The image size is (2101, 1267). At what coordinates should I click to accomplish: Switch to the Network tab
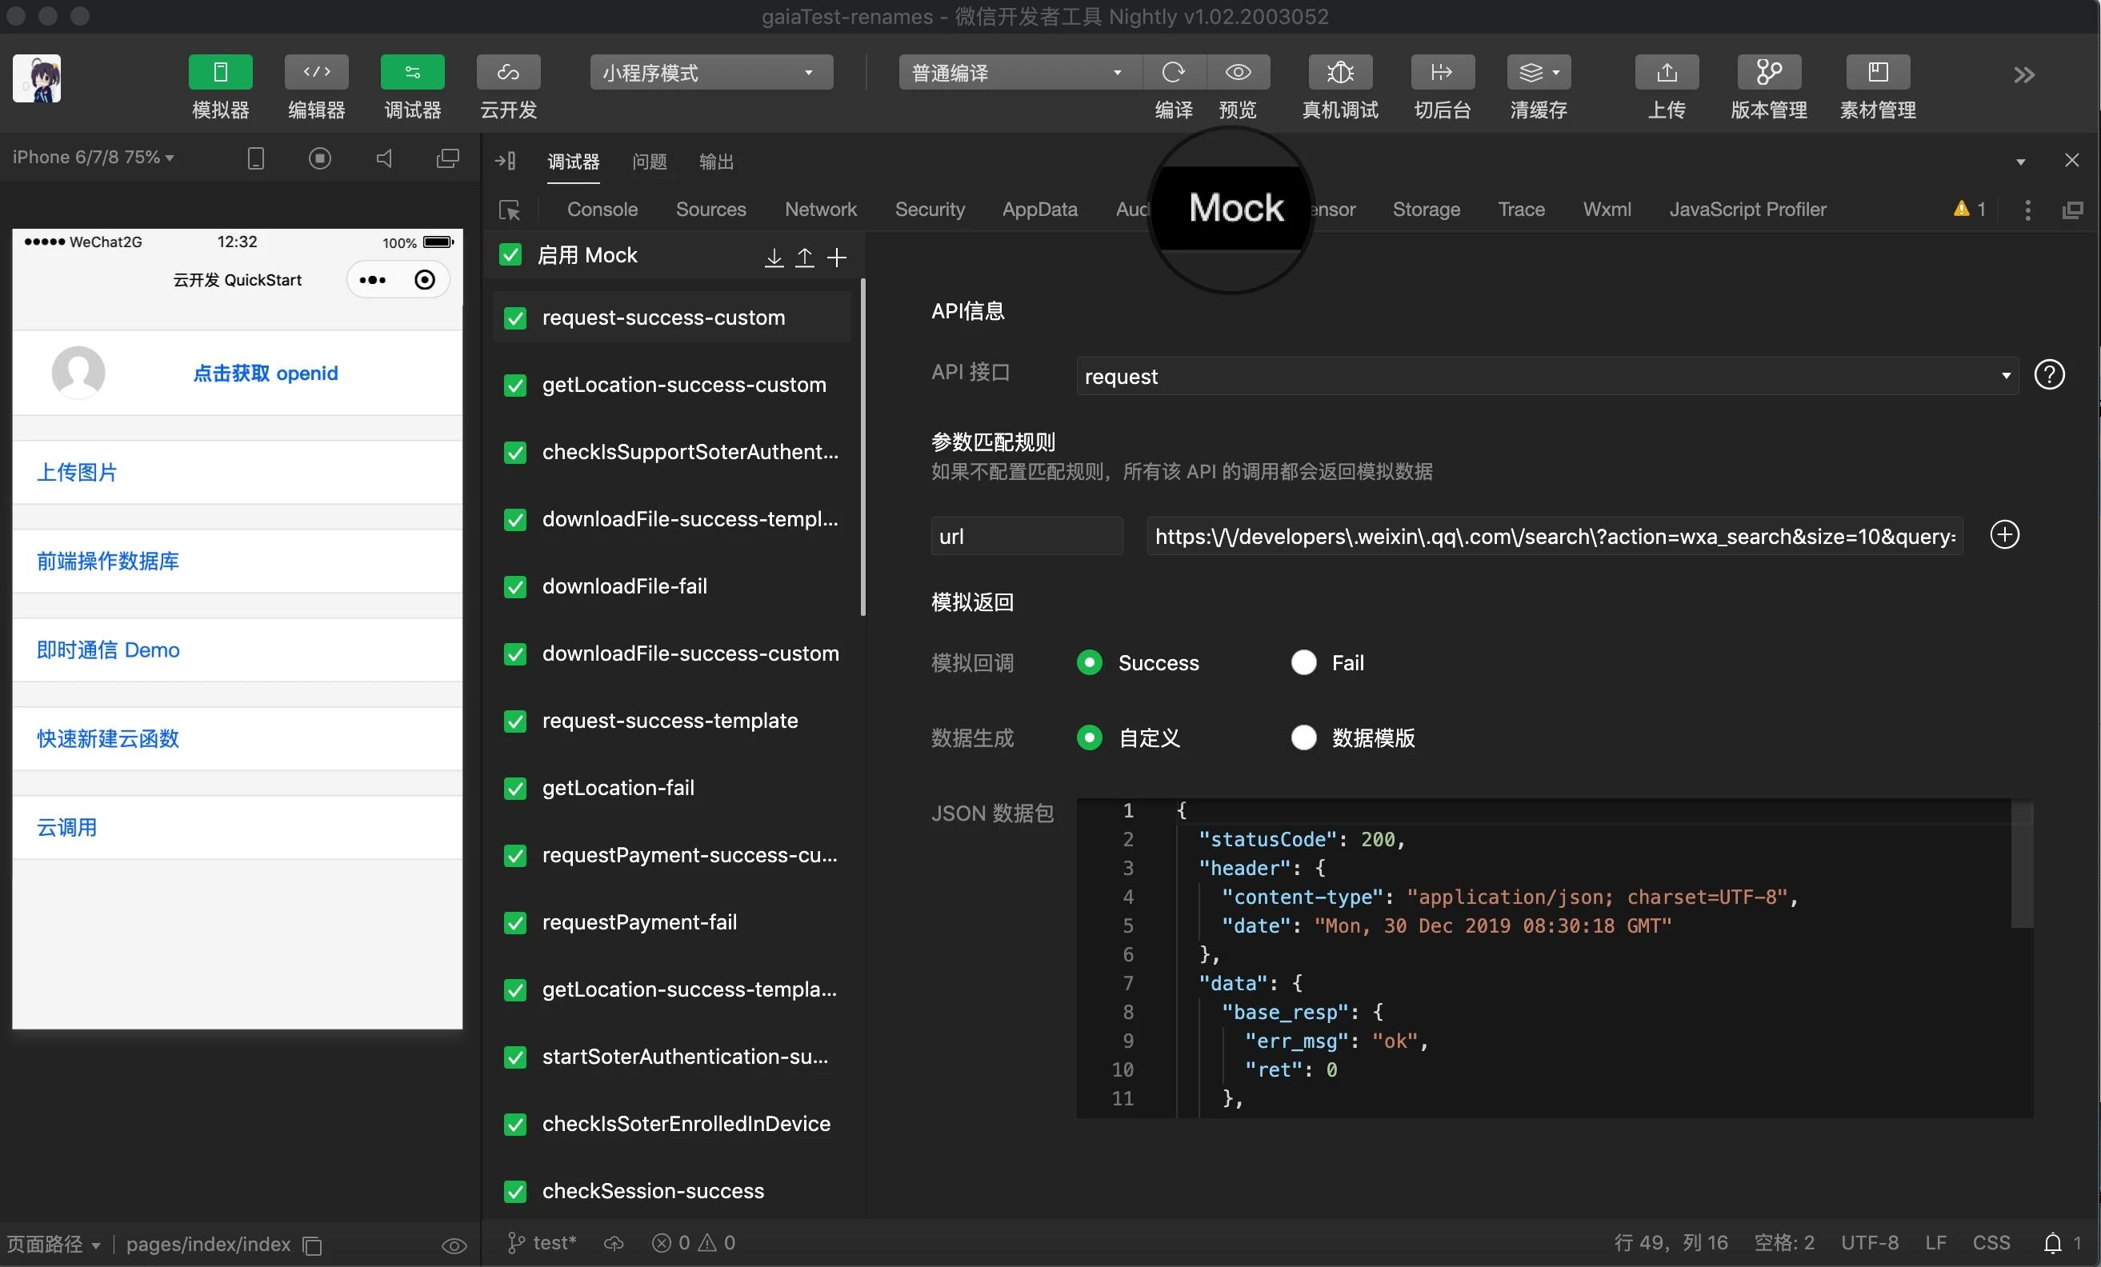tap(820, 209)
